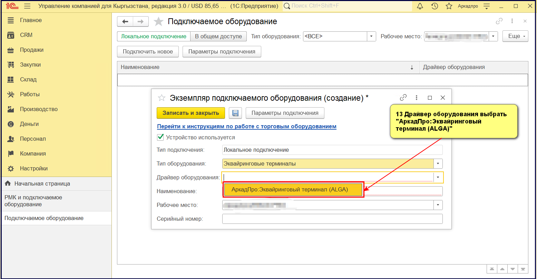Click Параметры подключения in dialog

tap(285, 113)
